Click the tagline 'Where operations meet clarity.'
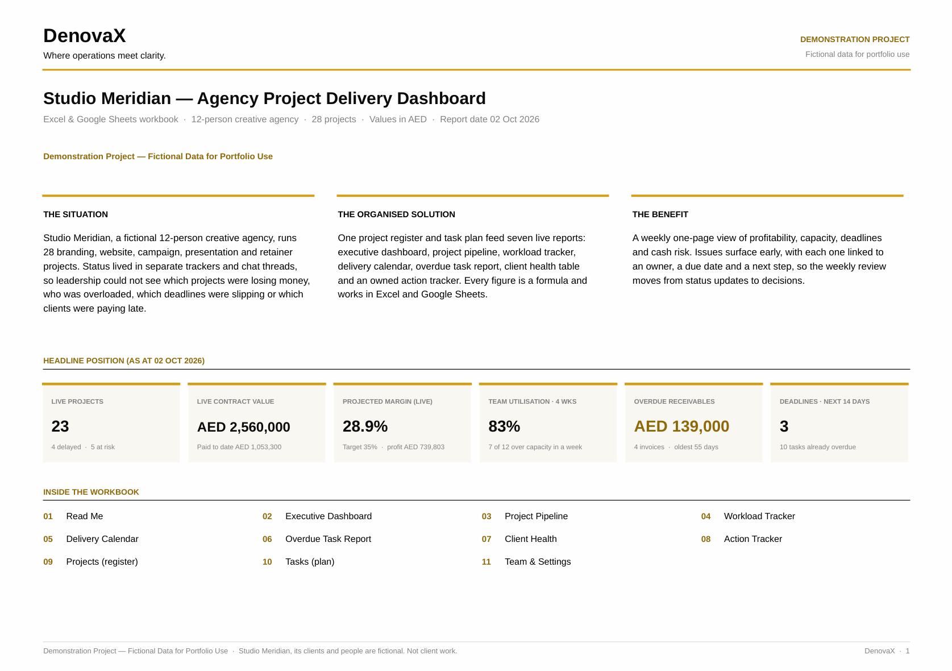This screenshot has width=952, height=671. (105, 56)
